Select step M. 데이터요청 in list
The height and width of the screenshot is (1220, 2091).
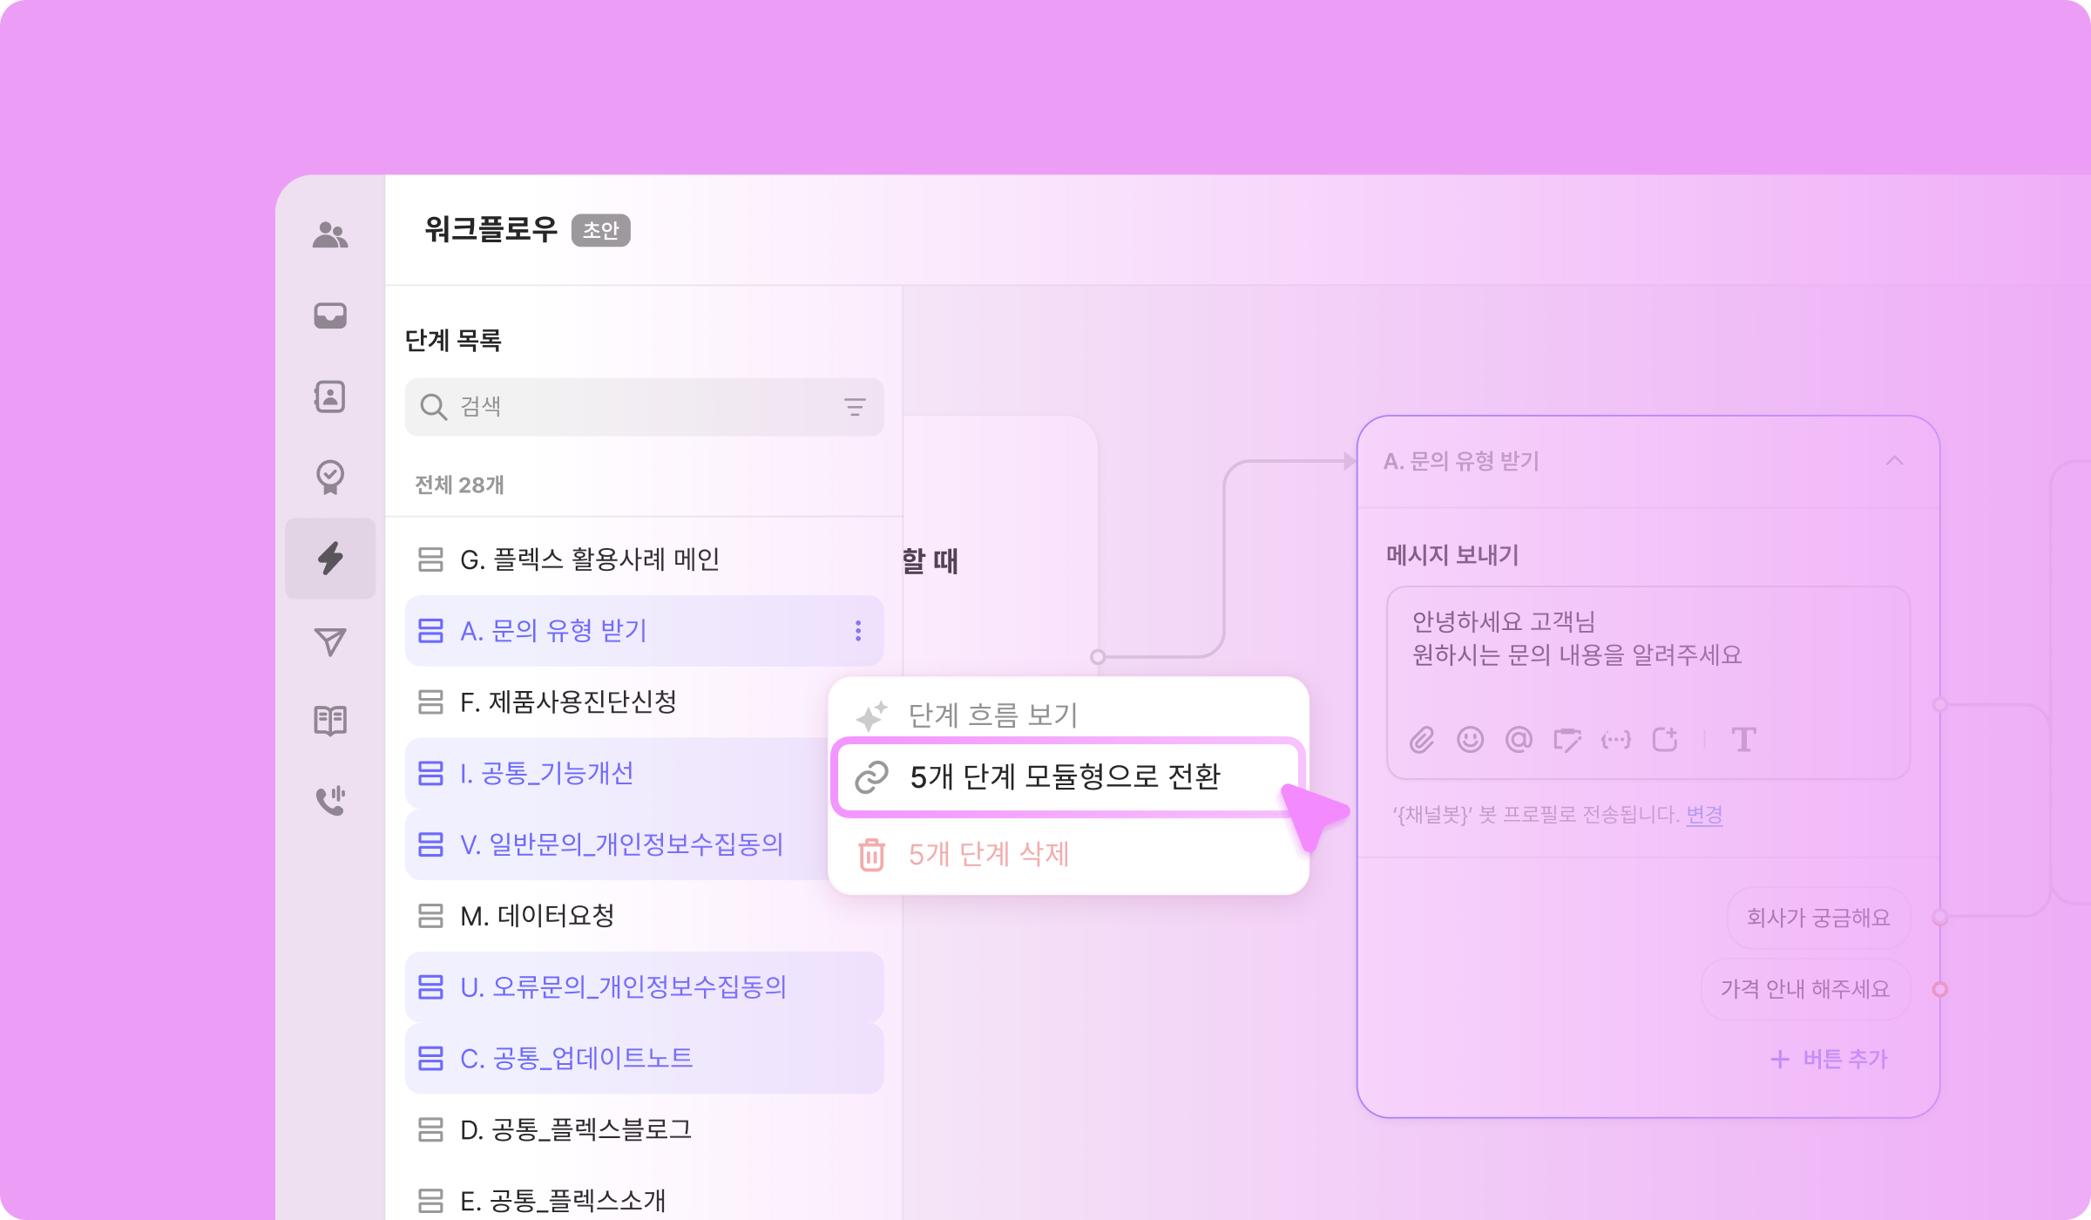(x=537, y=916)
